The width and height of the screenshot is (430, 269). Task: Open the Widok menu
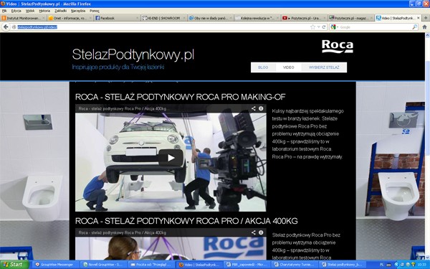[x=30, y=11]
